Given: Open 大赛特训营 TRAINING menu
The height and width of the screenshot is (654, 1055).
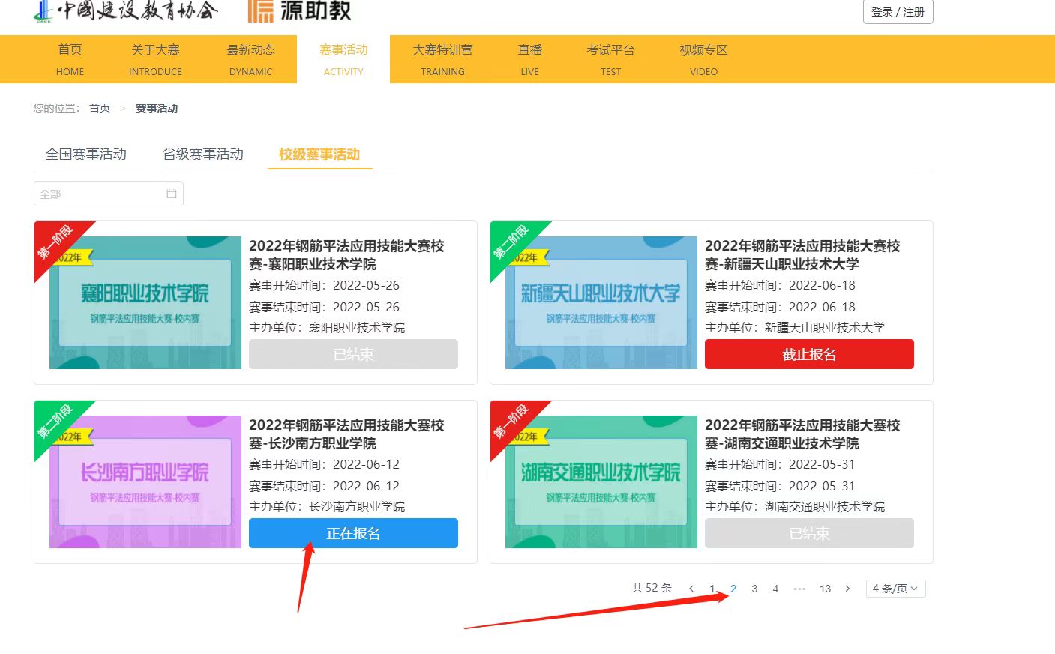Looking at the screenshot, I should coord(442,59).
